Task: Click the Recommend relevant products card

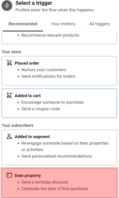Action: point(59,38)
